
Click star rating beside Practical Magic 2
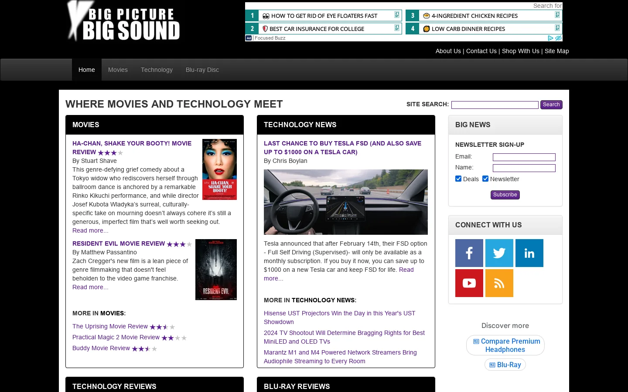click(174, 338)
